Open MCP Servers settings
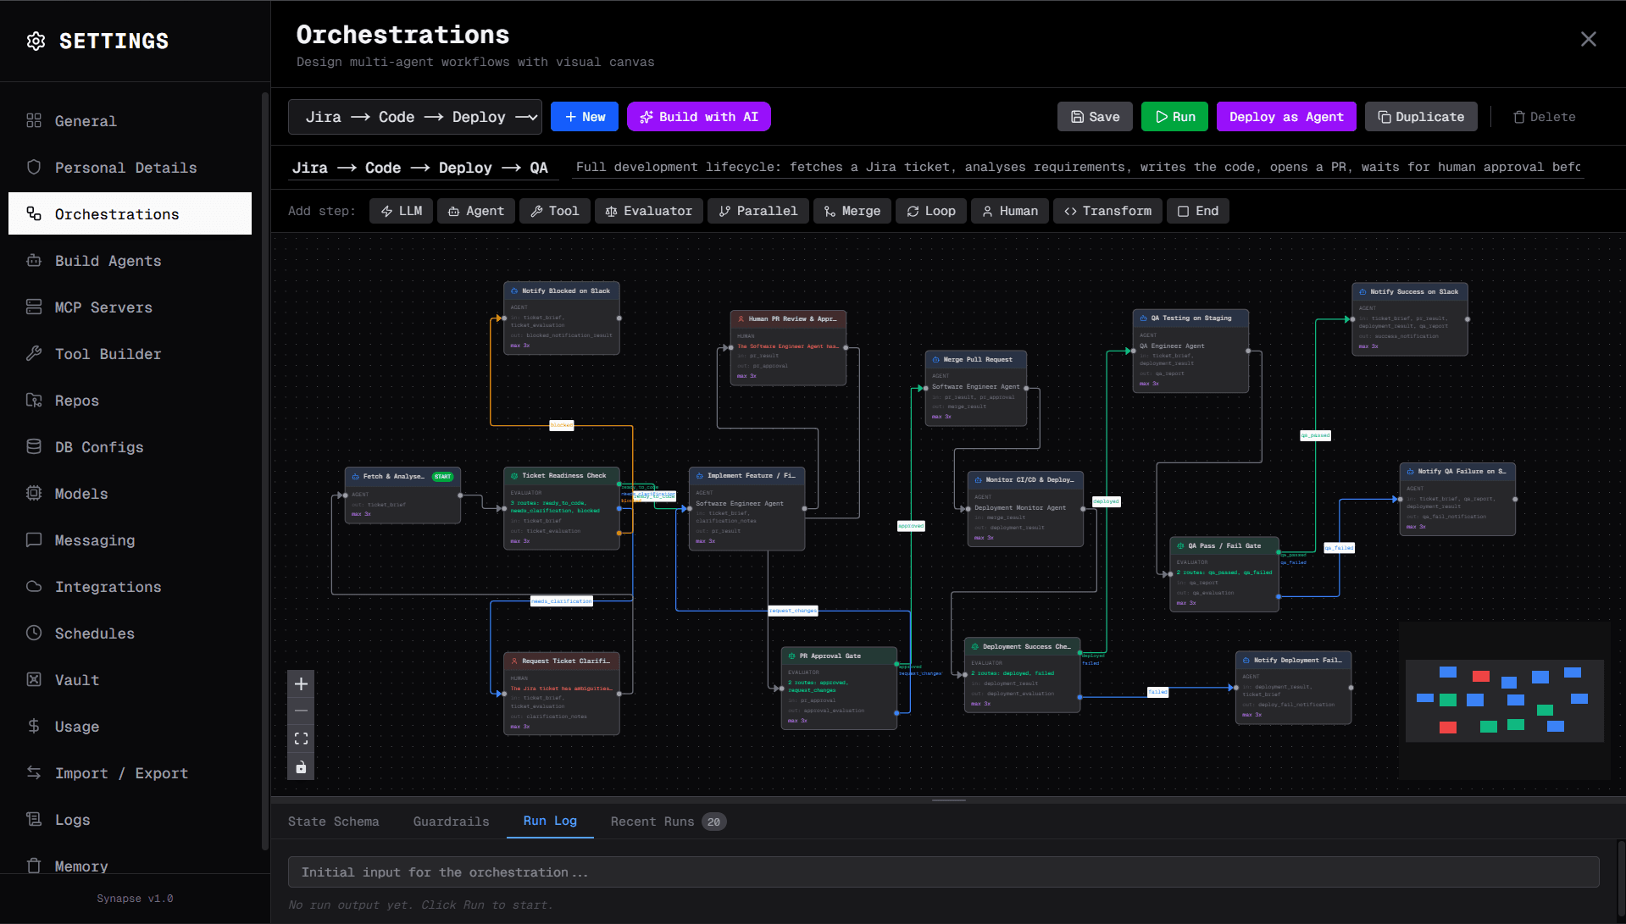1626x924 pixels. tap(130, 307)
